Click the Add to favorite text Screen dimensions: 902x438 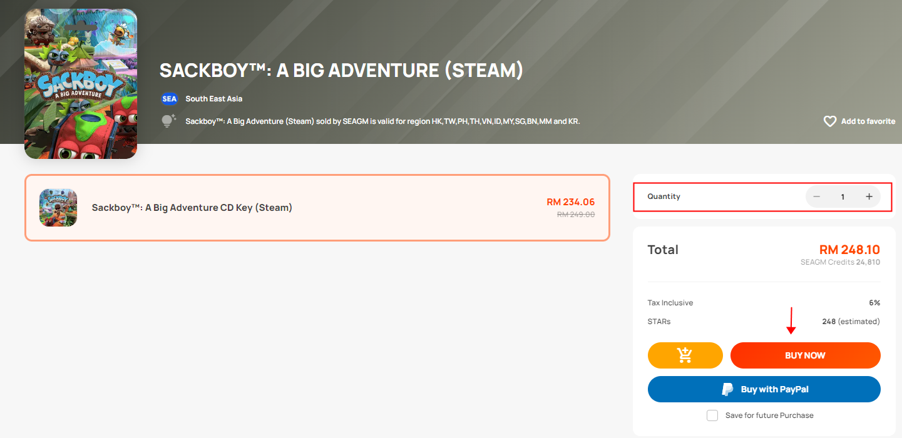[868, 121]
